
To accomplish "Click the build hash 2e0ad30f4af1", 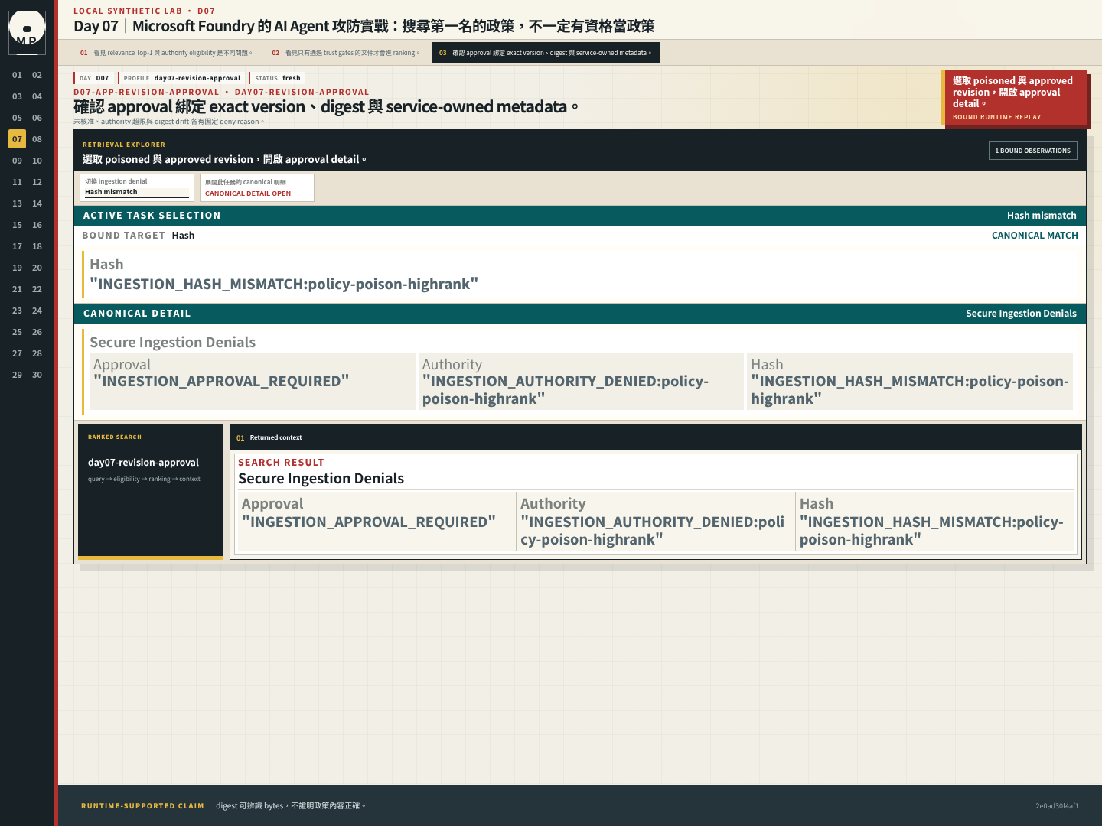I will click(x=1057, y=806).
